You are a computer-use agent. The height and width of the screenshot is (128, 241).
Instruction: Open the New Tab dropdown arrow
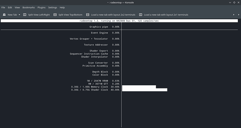tap(19, 15)
